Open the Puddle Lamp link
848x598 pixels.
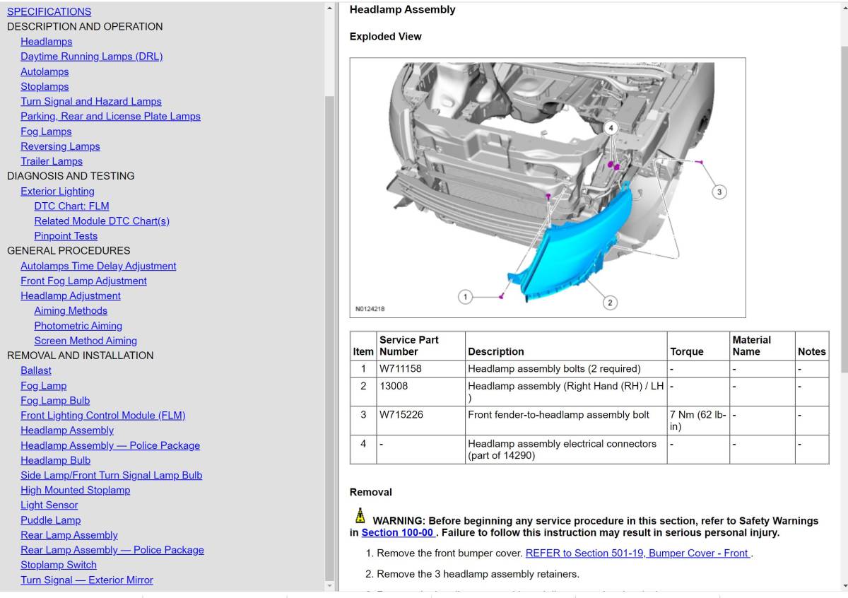[x=50, y=520]
